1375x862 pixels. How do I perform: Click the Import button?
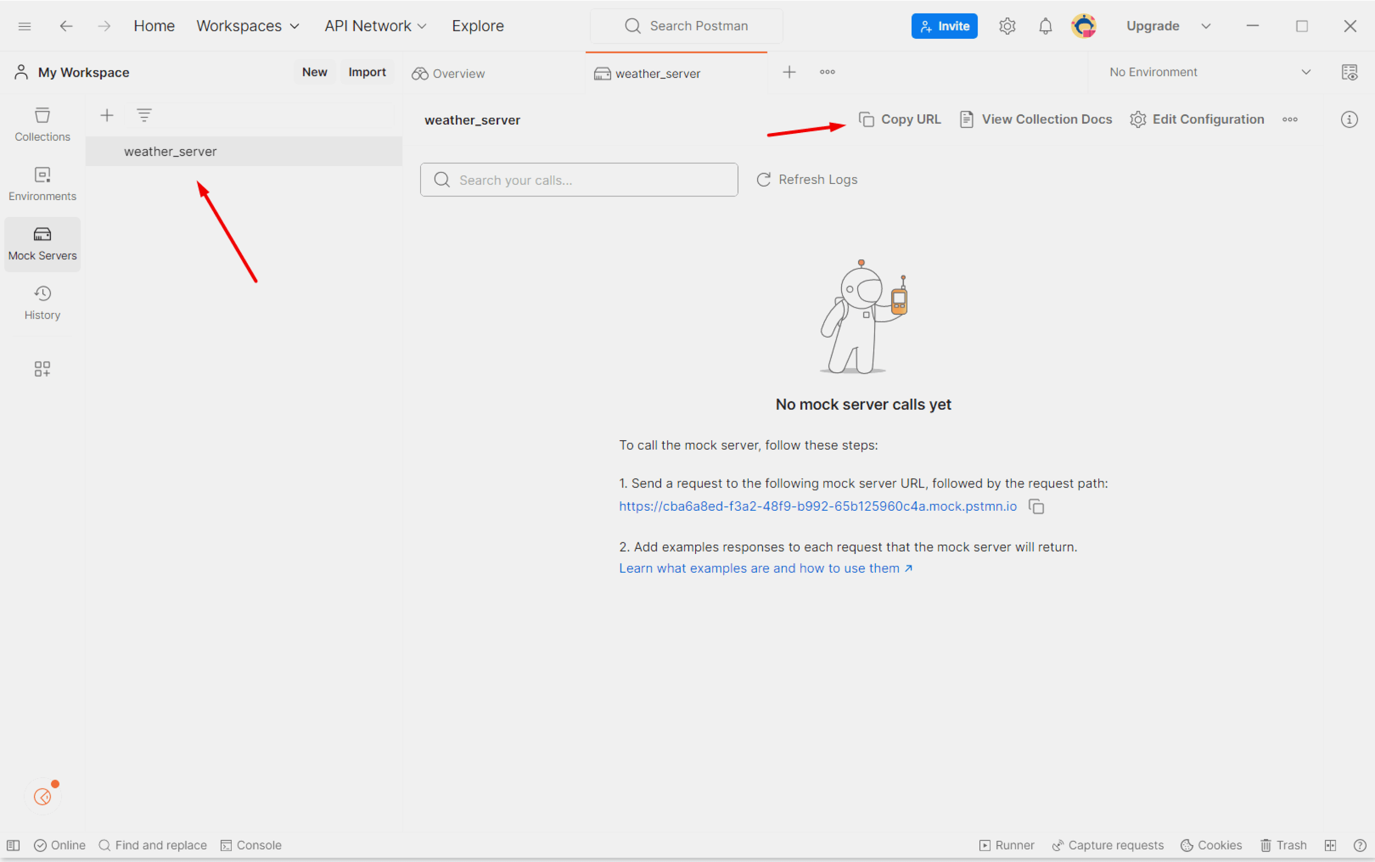[x=367, y=72]
